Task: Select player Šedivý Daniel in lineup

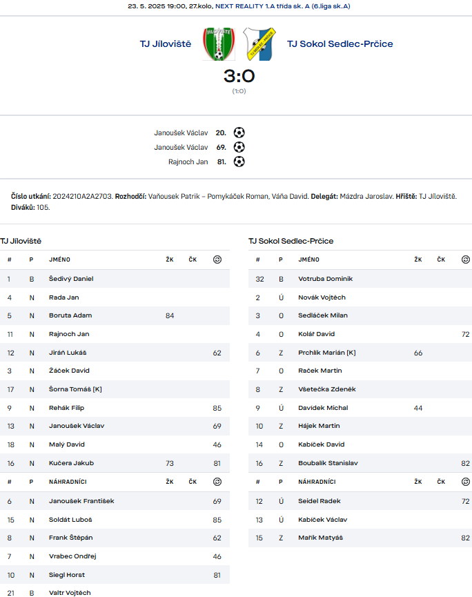Action: pyautogui.click(x=115, y=279)
